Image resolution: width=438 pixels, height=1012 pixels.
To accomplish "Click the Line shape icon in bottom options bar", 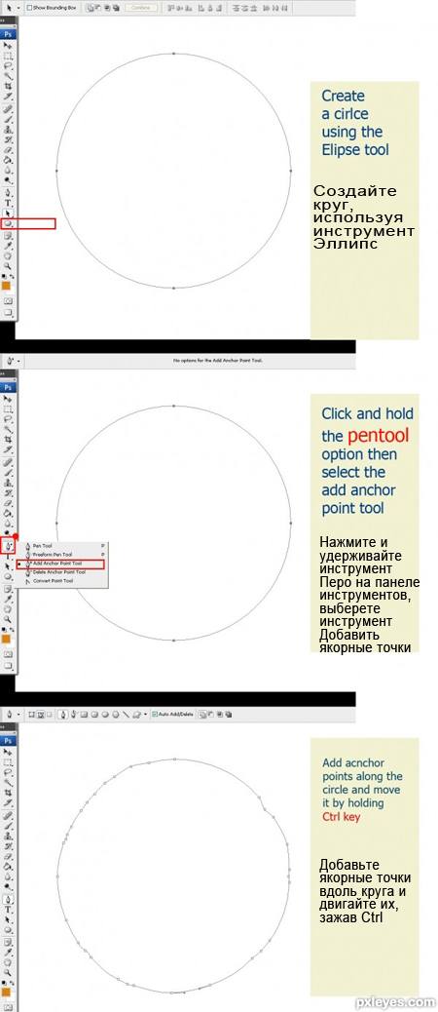I will point(127,715).
